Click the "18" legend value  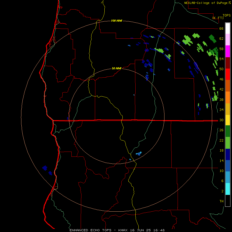click(221, 151)
